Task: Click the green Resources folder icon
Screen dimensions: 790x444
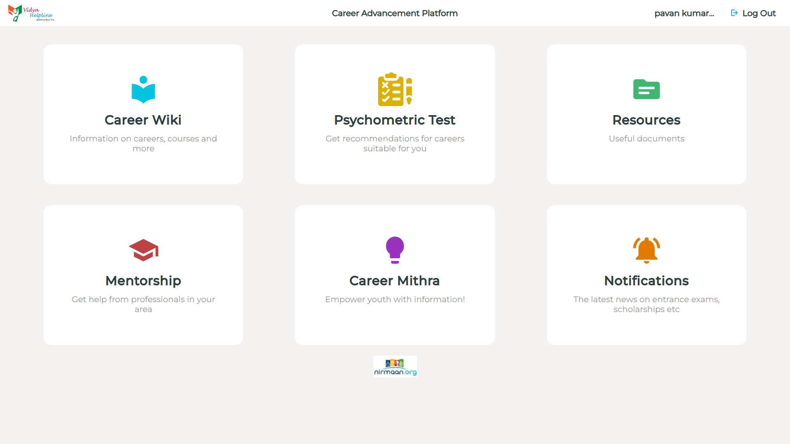Action: click(x=646, y=89)
